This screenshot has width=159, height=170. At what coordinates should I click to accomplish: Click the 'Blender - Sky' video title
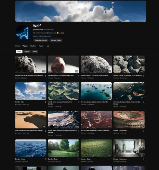pyautogui.click(x=19, y=102)
